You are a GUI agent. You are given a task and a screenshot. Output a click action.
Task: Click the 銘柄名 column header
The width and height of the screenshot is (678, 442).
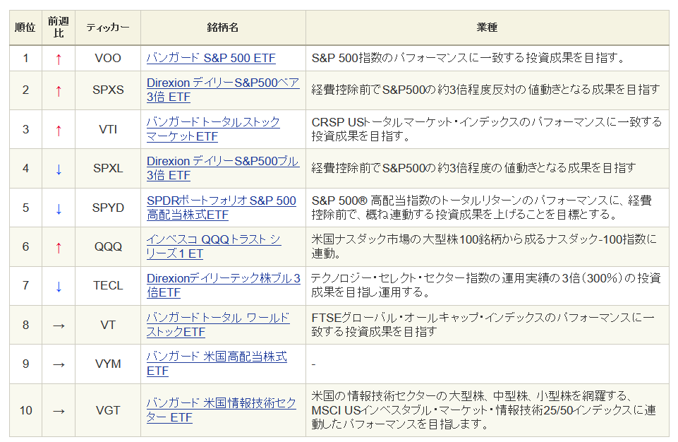point(223,28)
